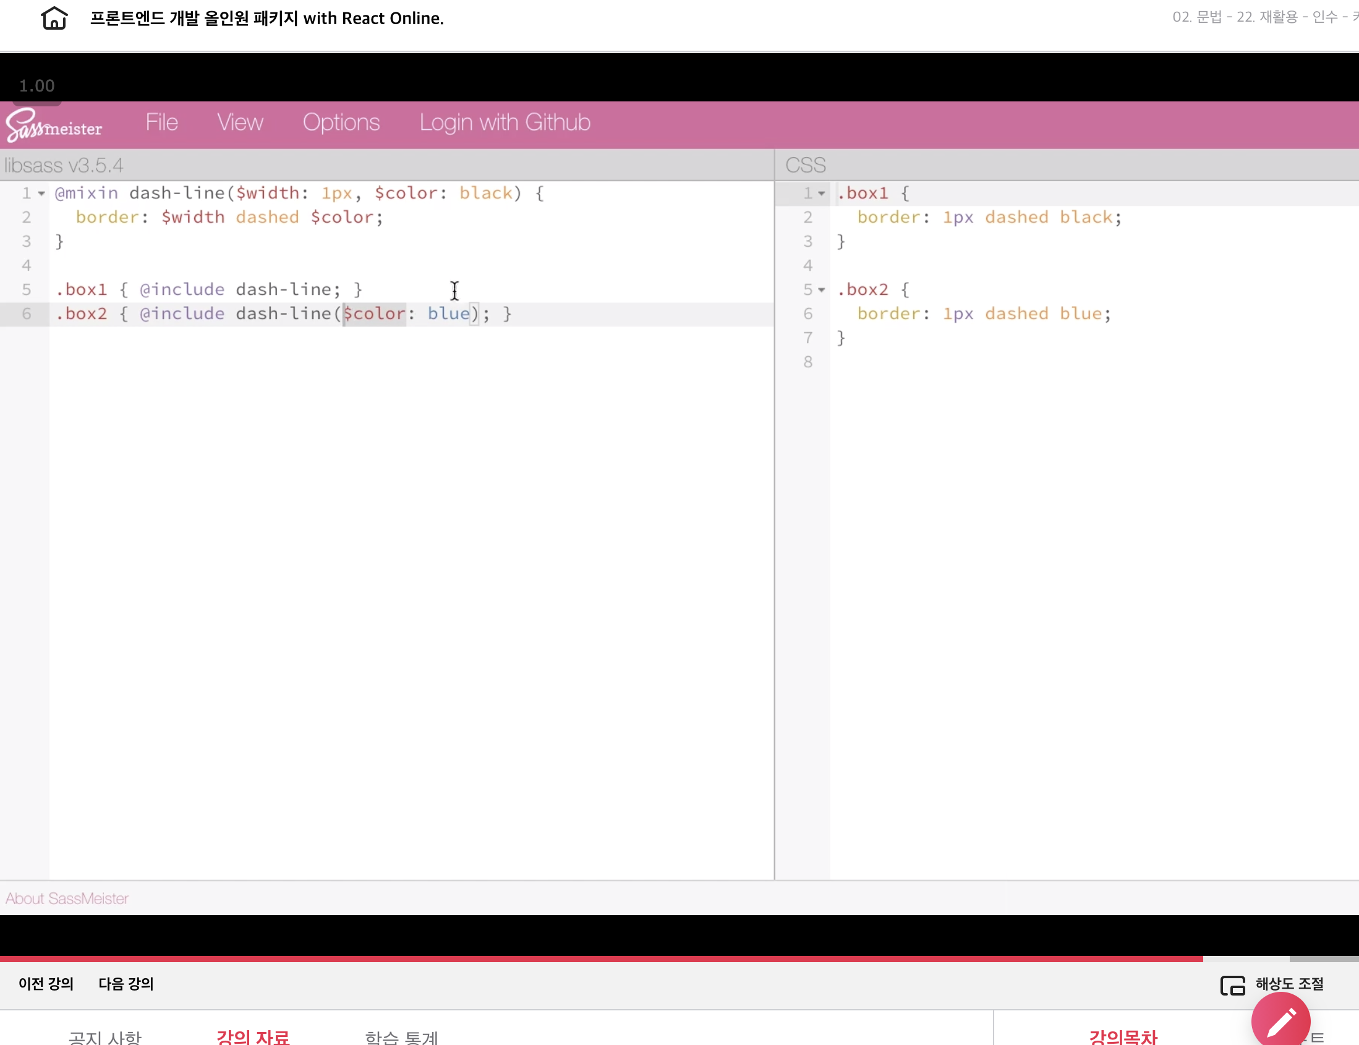Collapse the .box2 rule in CSS panel
Image resolution: width=1359 pixels, height=1045 pixels.
[822, 290]
